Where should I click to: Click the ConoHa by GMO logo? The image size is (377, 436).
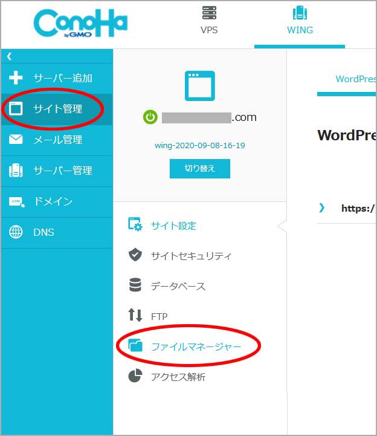80,24
